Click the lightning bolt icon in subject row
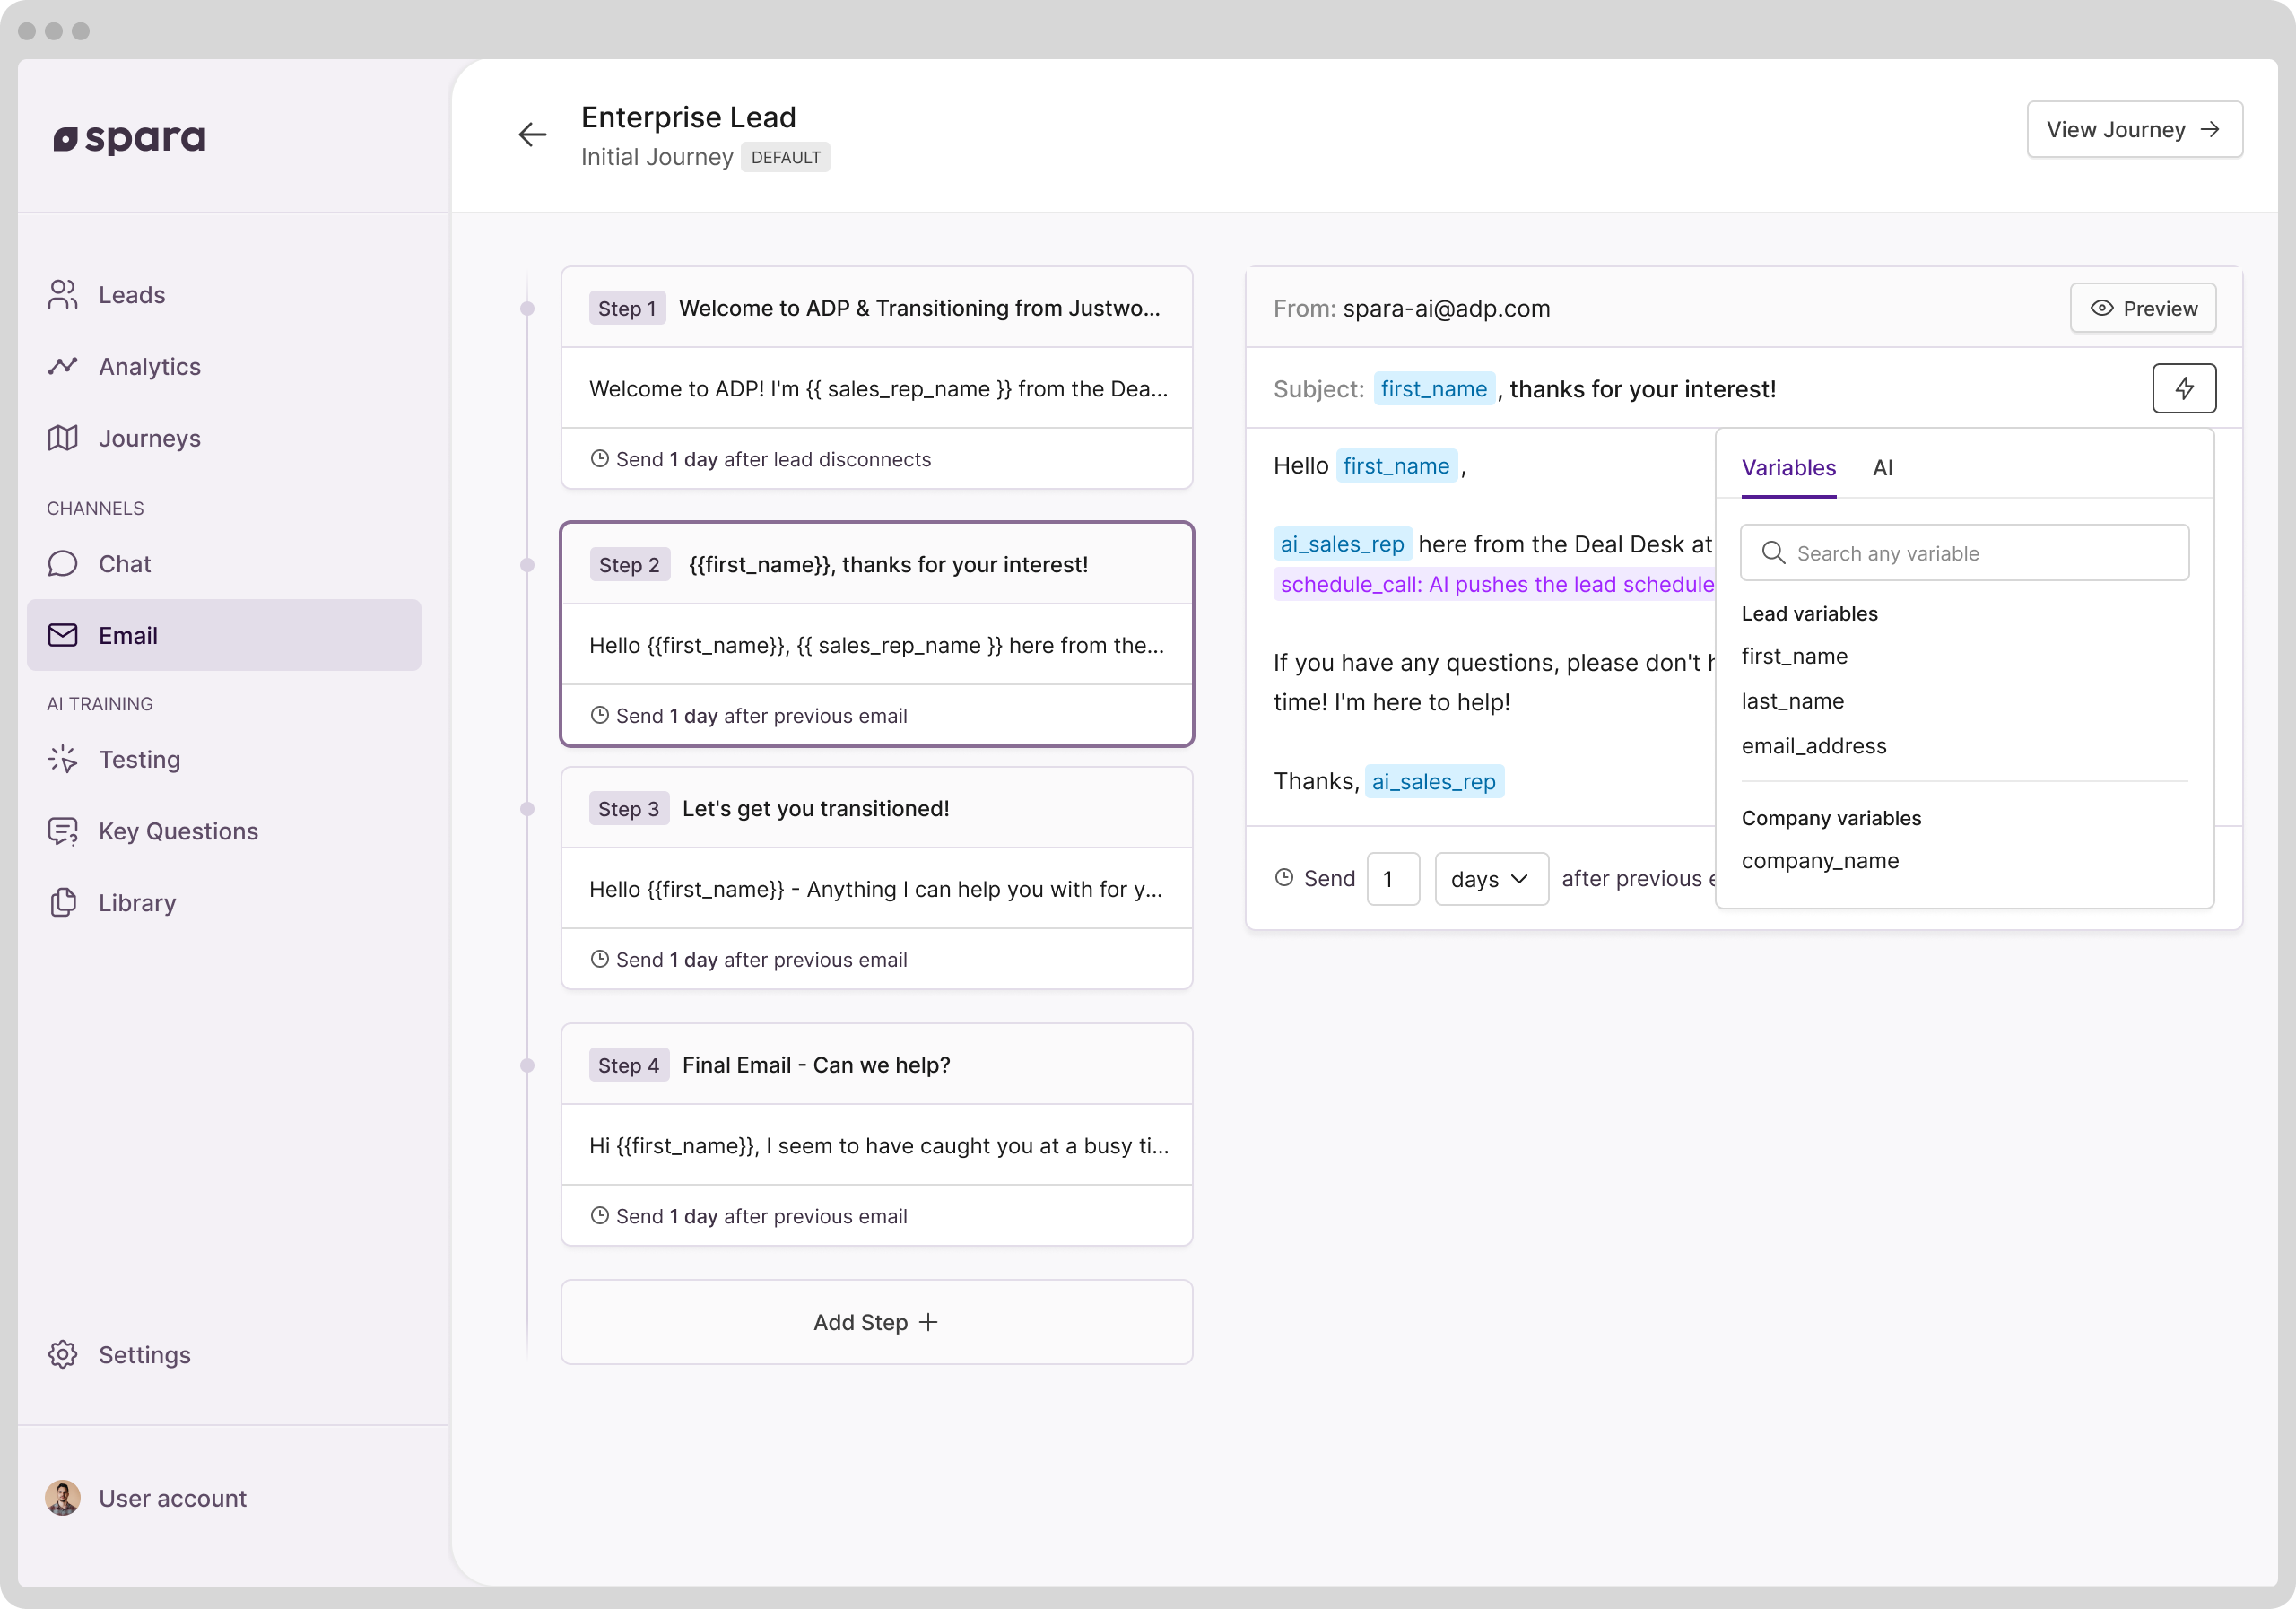 [x=2183, y=388]
